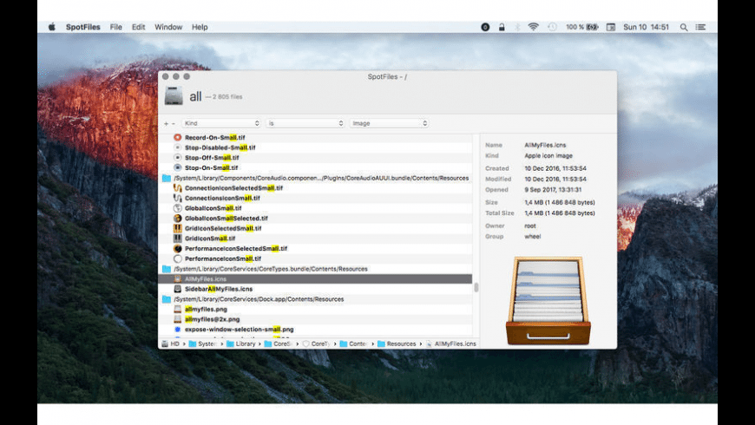Click the CoreTypes.bundle folder path row
755x425 pixels.
click(x=315, y=269)
